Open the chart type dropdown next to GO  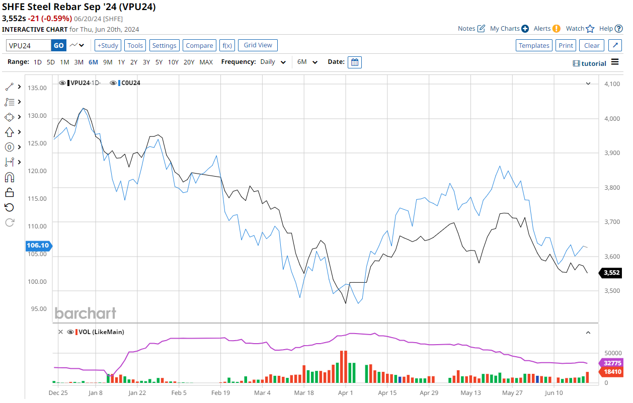[77, 45]
